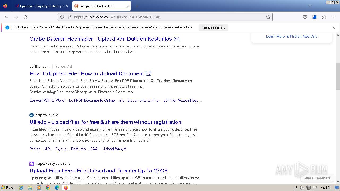Click the Firefox View icon in tab bar

point(5,6)
